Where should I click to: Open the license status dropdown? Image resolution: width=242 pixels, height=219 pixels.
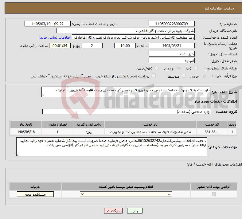pyautogui.click(x=126, y=194)
